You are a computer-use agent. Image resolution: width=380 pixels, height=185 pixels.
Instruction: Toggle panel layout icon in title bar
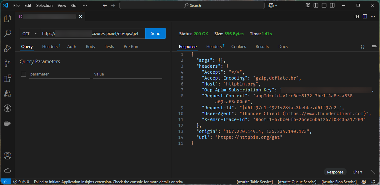pos(324,5)
